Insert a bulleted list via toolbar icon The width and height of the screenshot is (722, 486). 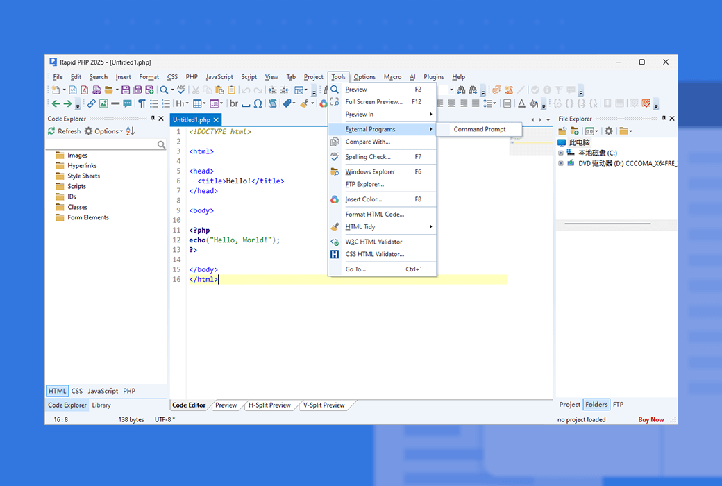pos(154,103)
